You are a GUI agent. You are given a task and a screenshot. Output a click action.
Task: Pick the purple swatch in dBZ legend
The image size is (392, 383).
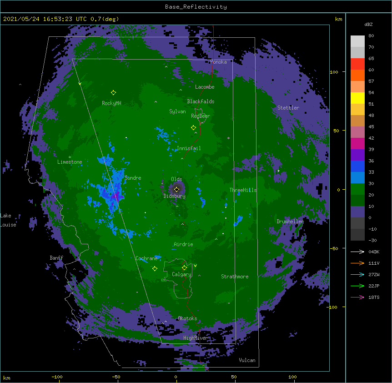[357, 155]
